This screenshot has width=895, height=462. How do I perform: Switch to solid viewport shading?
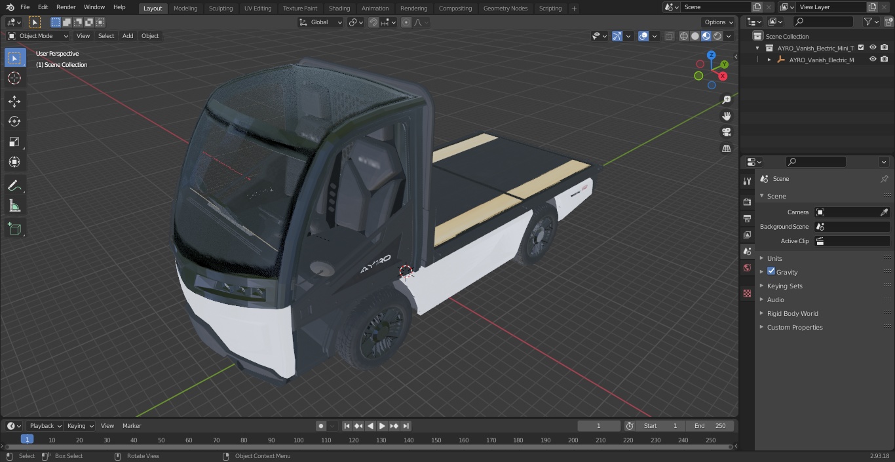pos(695,36)
